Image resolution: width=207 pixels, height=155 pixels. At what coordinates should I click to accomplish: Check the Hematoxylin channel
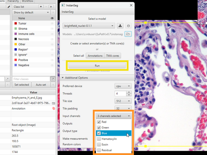pos(99,139)
